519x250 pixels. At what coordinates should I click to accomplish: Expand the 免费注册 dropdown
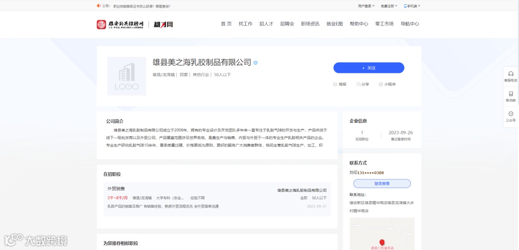[x=389, y=6]
